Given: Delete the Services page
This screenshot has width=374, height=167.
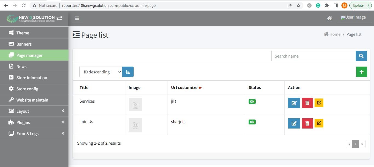Looking at the screenshot, I should pos(307,103).
